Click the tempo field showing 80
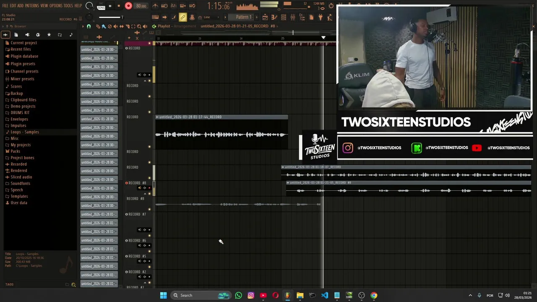 [x=141, y=6]
